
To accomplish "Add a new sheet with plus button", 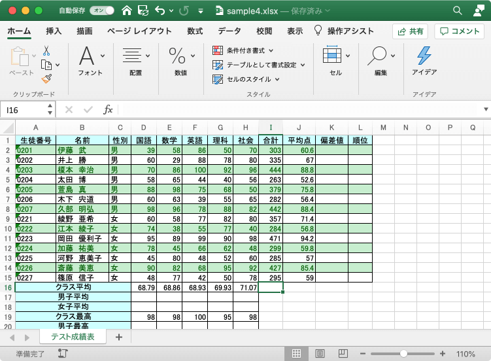I will (x=119, y=337).
